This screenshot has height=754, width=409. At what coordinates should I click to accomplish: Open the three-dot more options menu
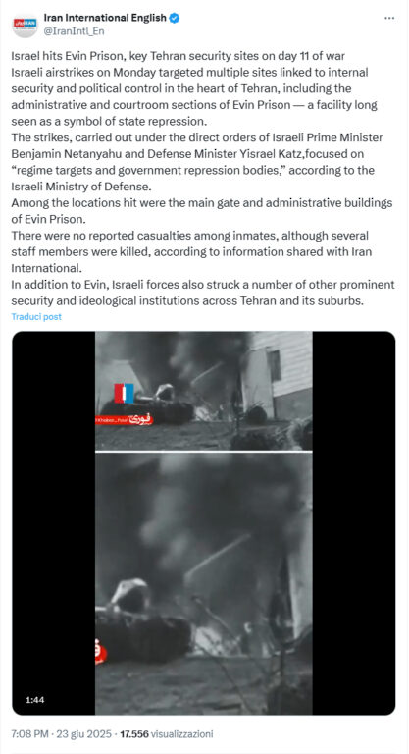pos(389,18)
